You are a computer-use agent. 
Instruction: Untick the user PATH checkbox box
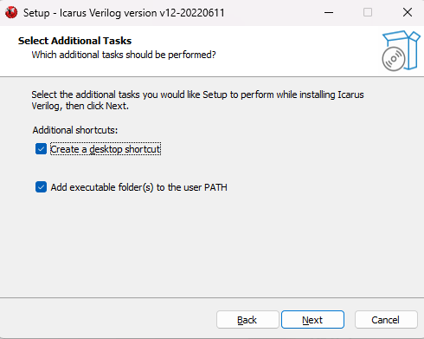[41, 187]
